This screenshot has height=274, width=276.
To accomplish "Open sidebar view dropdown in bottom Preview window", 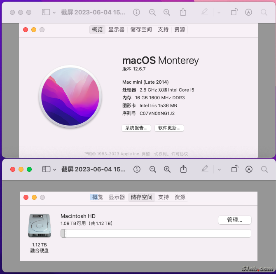I will pos(54,170).
